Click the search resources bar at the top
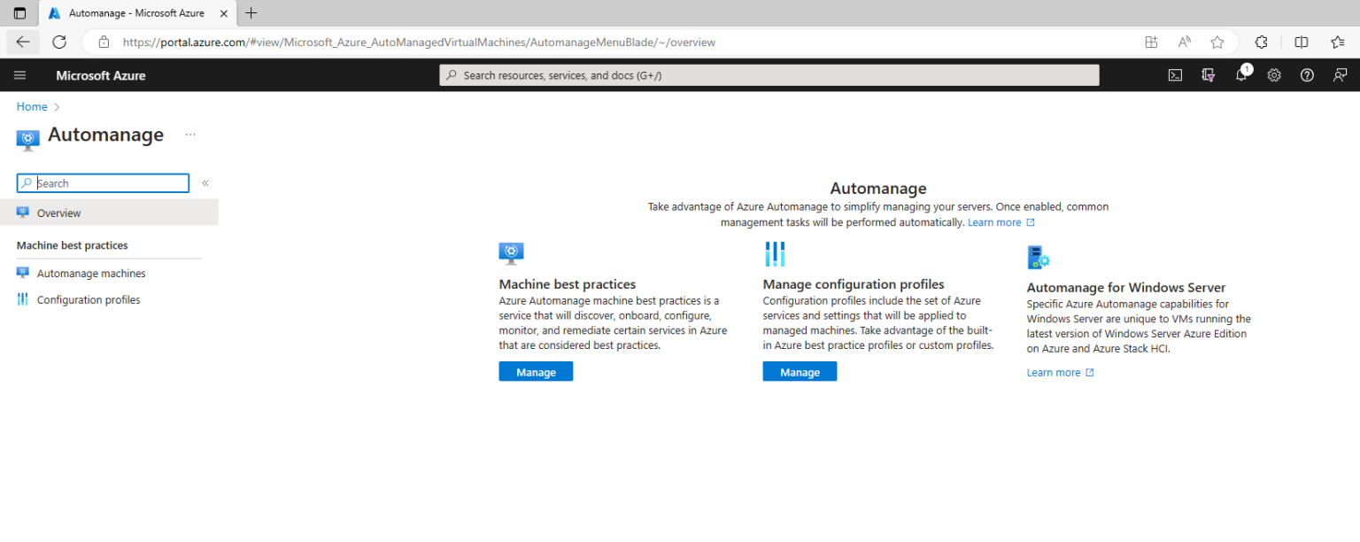 tap(769, 75)
